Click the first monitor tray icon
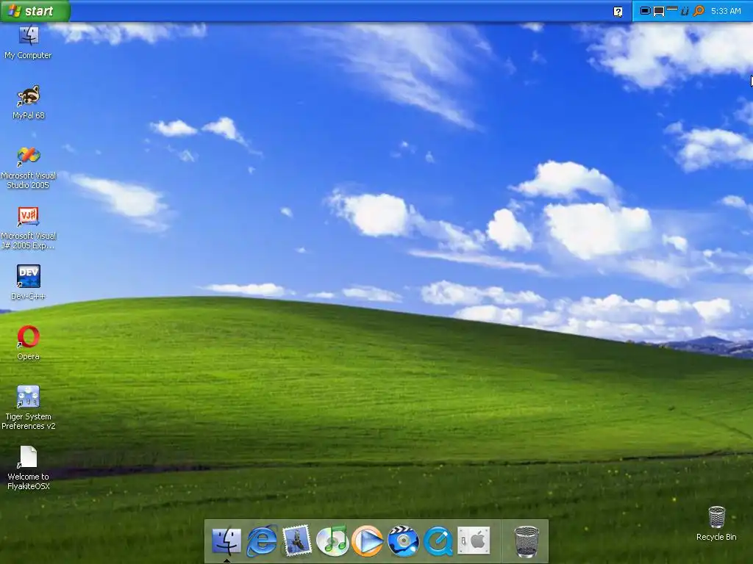The height and width of the screenshot is (564, 753). coord(646,10)
